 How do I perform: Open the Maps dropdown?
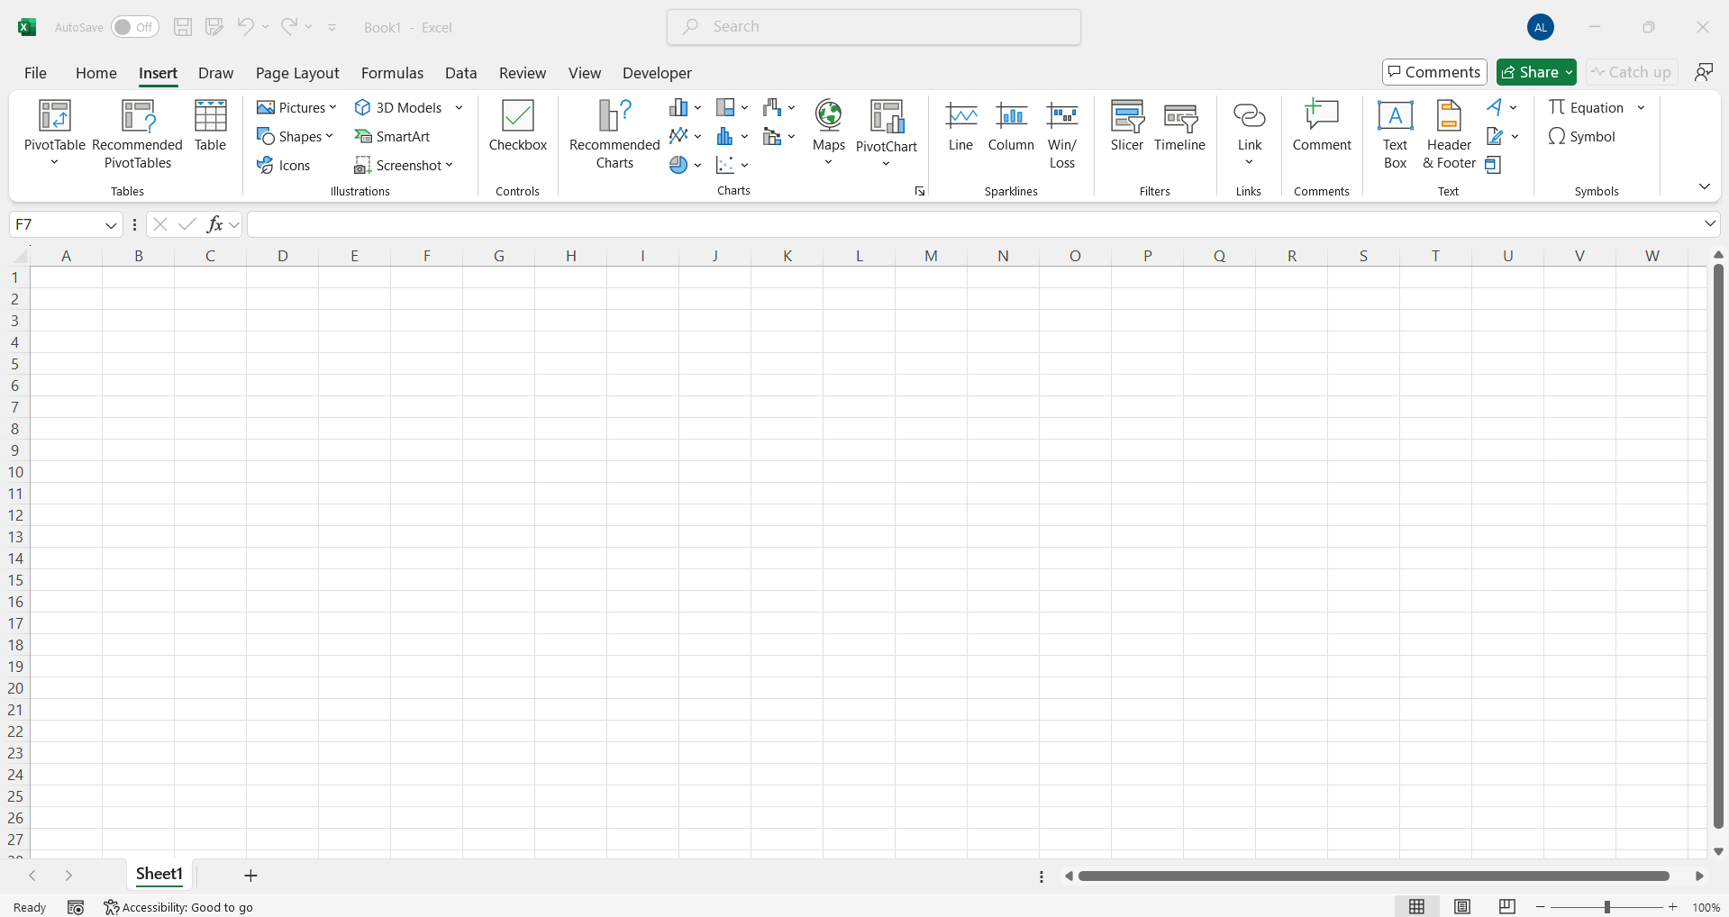(828, 133)
